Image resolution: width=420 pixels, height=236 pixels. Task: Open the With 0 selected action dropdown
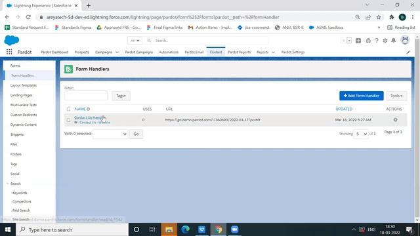click(x=110, y=134)
